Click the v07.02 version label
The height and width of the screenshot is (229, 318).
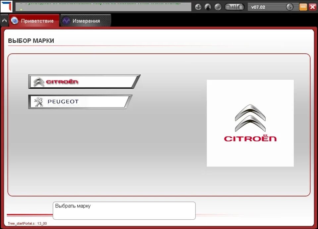[258, 7]
